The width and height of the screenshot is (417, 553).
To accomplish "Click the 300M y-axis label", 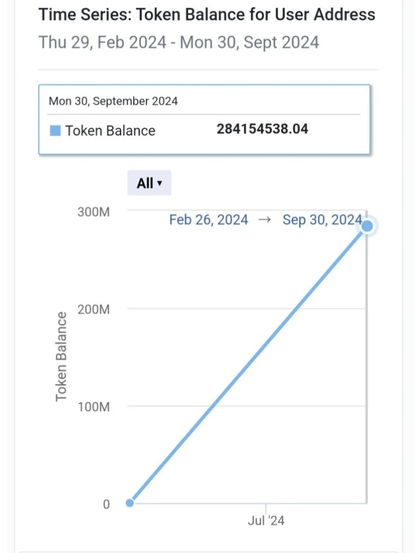I will pyautogui.click(x=94, y=212).
